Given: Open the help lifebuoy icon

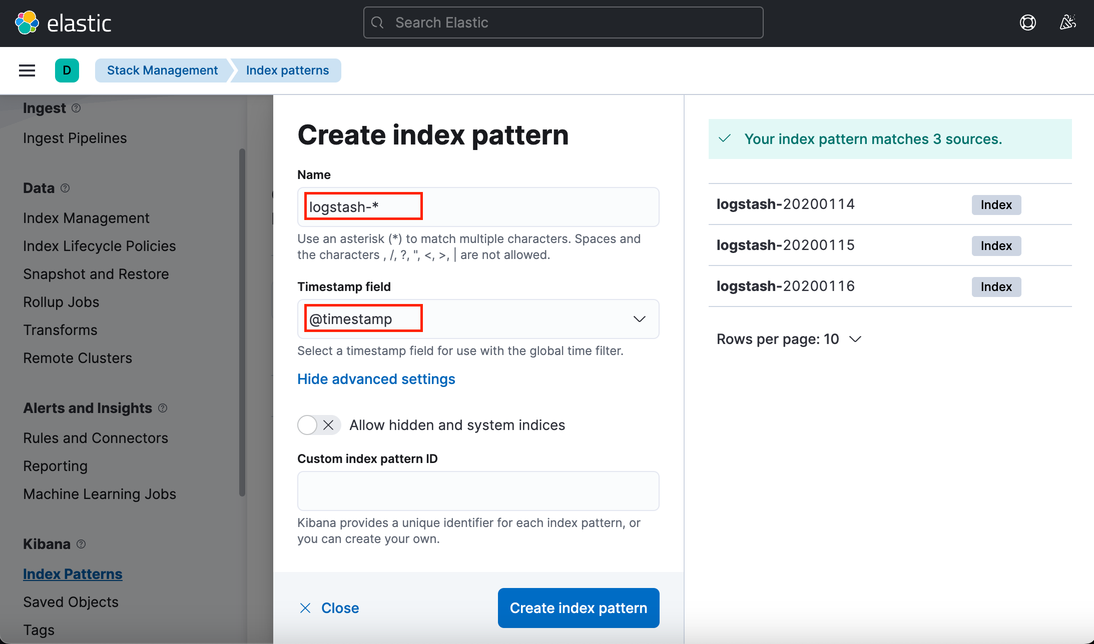Looking at the screenshot, I should [1027, 22].
